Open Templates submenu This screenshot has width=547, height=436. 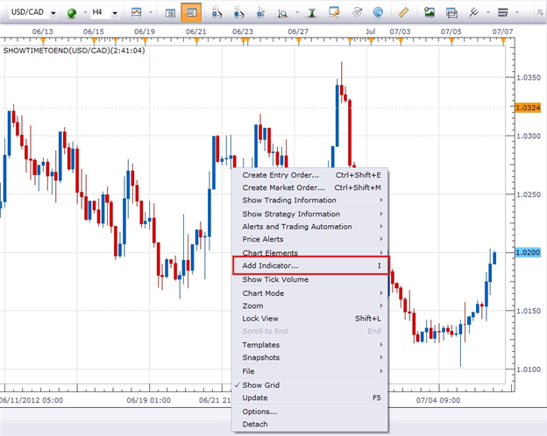tap(310, 345)
